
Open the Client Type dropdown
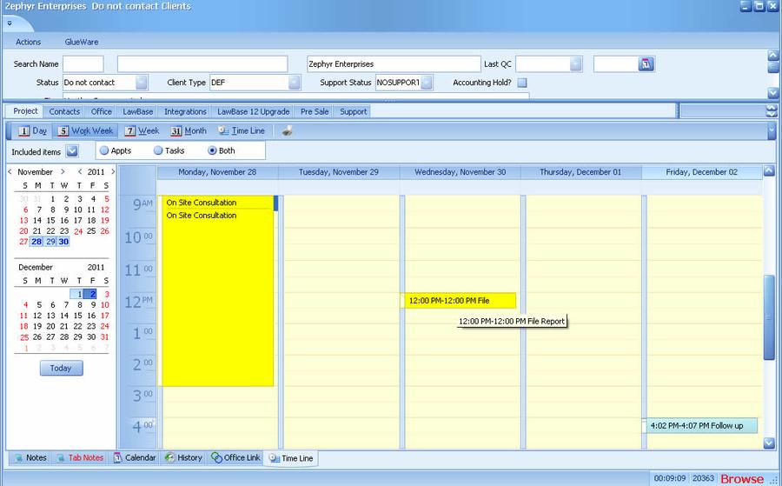click(295, 83)
